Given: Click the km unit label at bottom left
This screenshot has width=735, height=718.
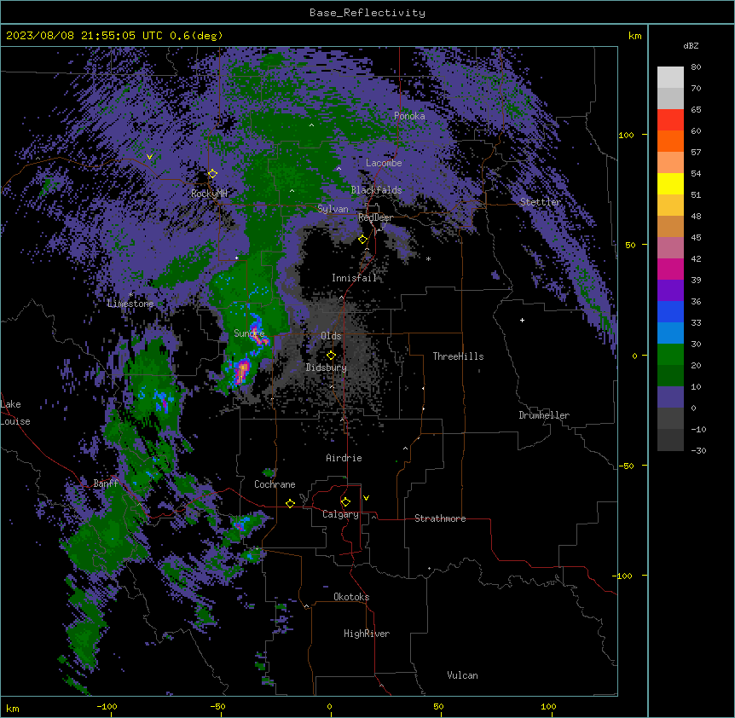Looking at the screenshot, I should [13, 708].
